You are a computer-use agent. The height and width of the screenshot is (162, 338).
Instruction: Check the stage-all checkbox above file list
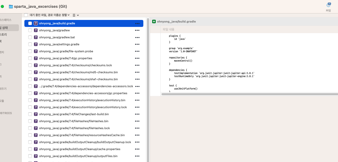pos(26,15)
